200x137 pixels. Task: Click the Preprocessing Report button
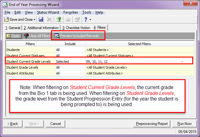152,124
